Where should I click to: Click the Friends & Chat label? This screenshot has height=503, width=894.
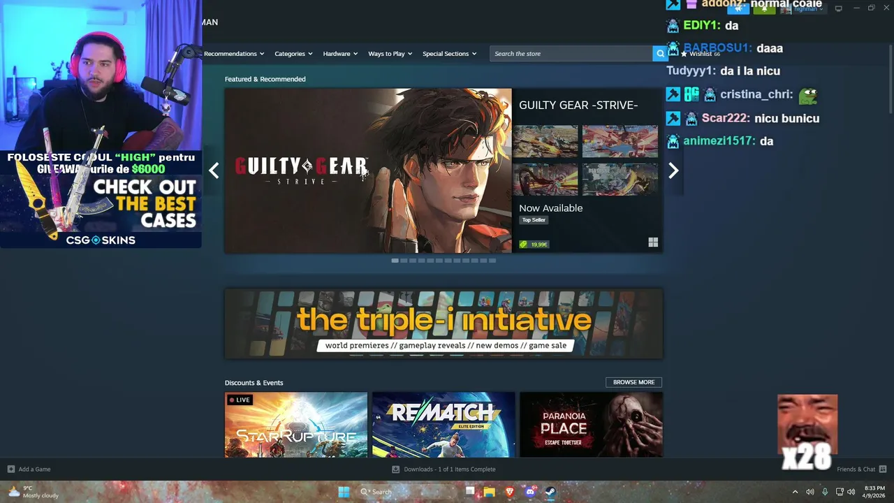856,469
